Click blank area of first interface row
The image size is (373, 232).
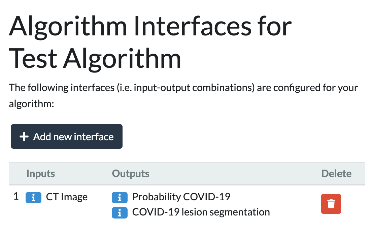pyautogui.click(x=295, y=204)
